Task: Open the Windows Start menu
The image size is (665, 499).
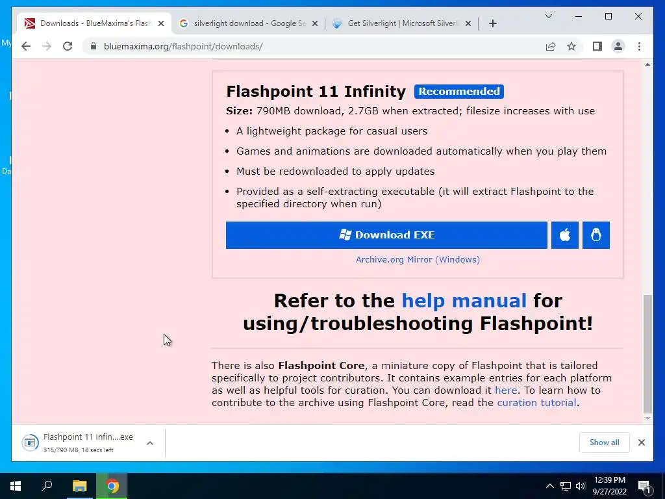Action: [x=16, y=486]
